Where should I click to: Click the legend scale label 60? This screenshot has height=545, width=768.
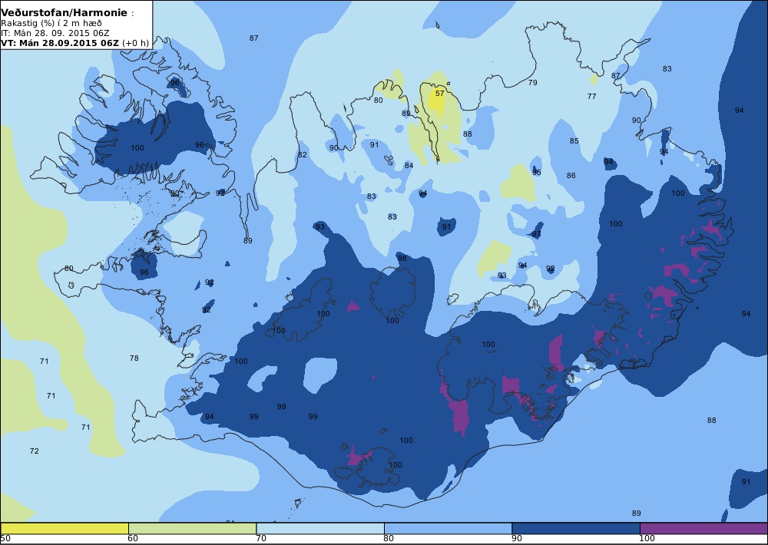133,539
